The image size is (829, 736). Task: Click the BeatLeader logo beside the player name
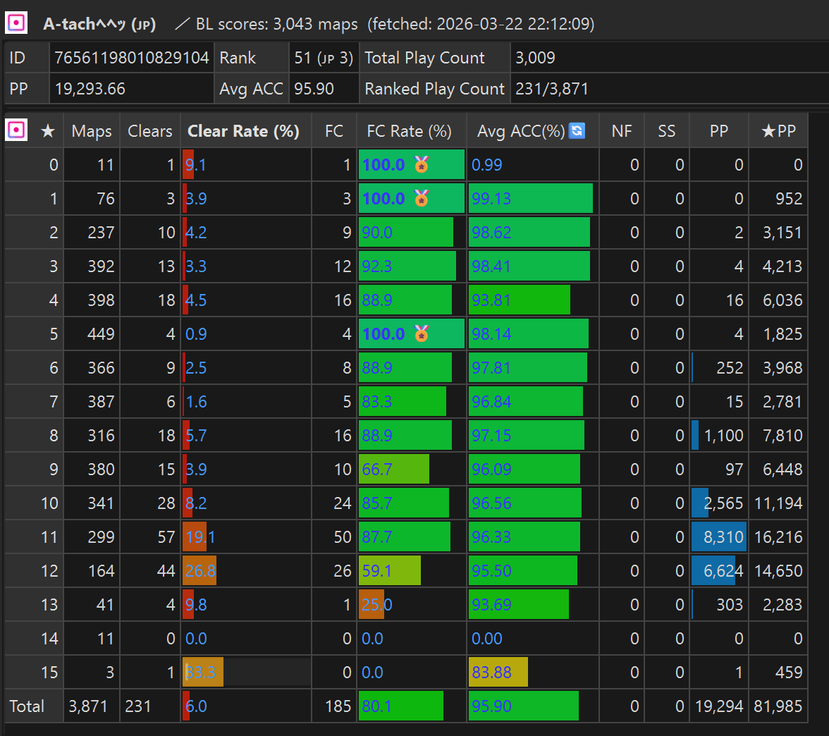pyautogui.click(x=16, y=23)
